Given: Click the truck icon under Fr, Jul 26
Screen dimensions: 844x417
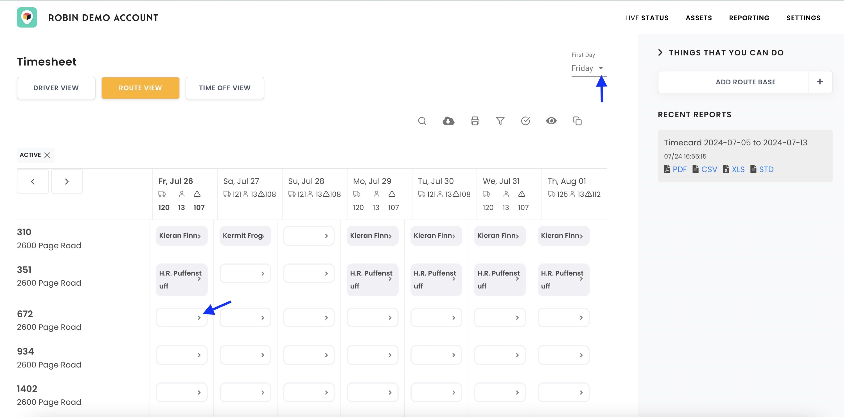Looking at the screenshot, I should tap(162, 194).
